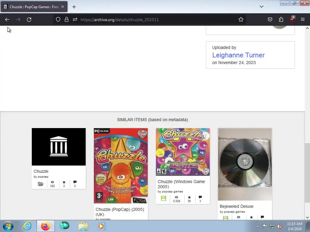Click the 'SIMILAR ITEMS (based on metadata)' heading
Image resolution: width=310 pixels, height=232 pixels.
(153, 120)
